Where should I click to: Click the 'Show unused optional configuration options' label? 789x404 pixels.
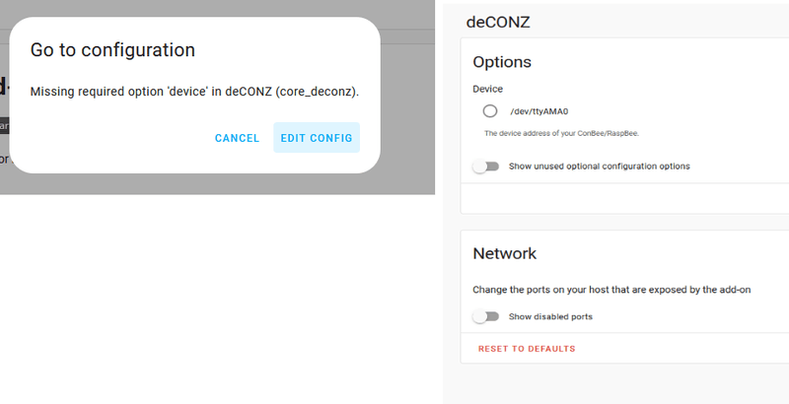[x=599, y=167]
